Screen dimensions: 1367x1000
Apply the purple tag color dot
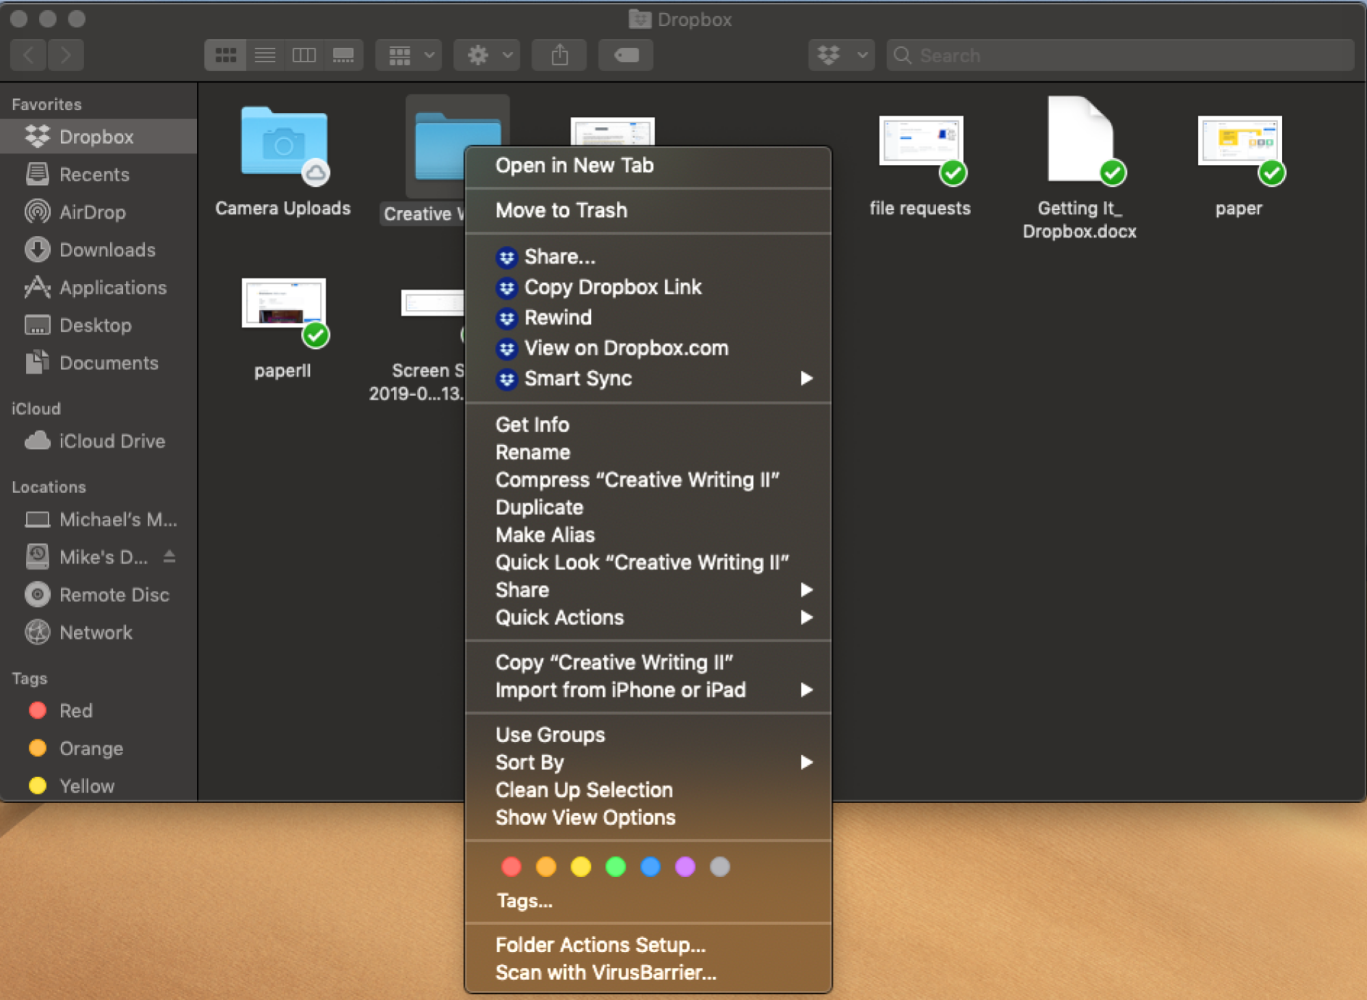(x=685, y=867)
